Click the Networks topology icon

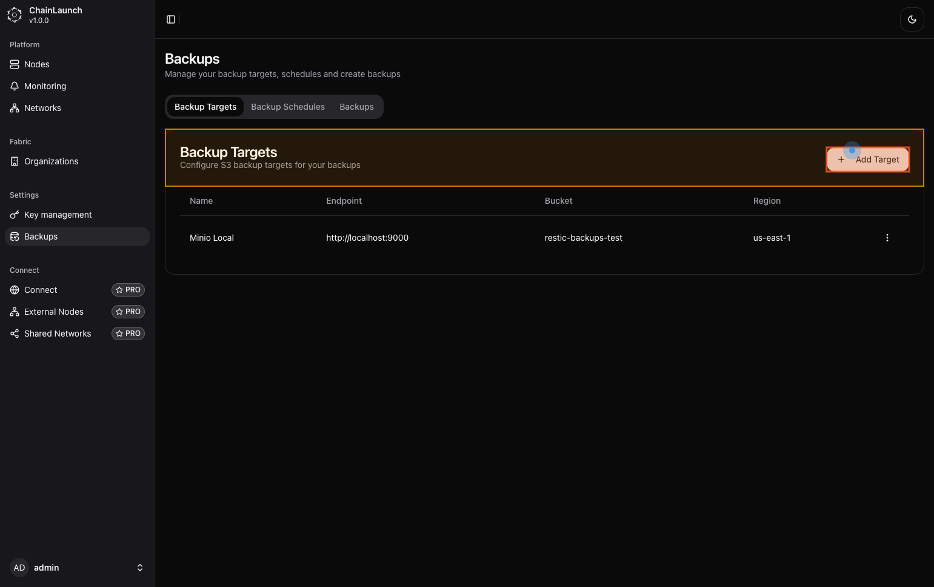(x=15, y=108)
